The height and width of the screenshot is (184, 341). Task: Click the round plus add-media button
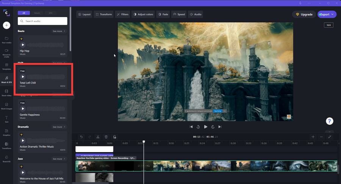[x=6, y=25]
